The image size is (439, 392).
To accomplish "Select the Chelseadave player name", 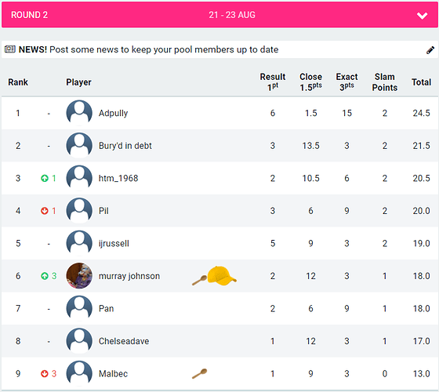I will tap(124, 341).
